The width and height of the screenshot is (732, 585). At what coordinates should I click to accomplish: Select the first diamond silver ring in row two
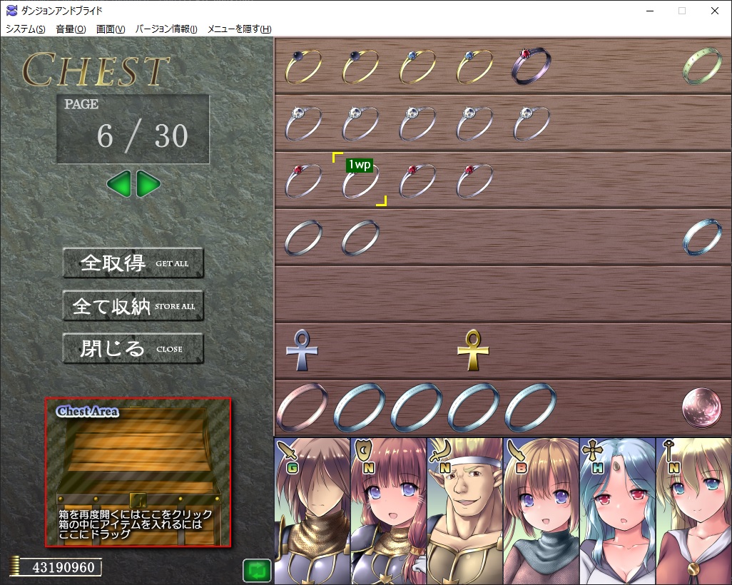(303, 123)
